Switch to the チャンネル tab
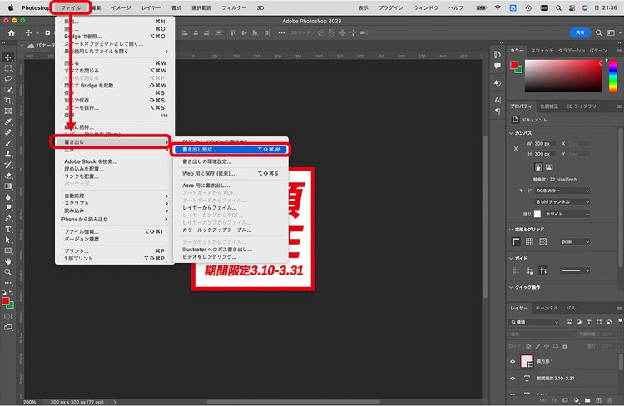This screenshot has height=406, width=624. click(547, 308)
